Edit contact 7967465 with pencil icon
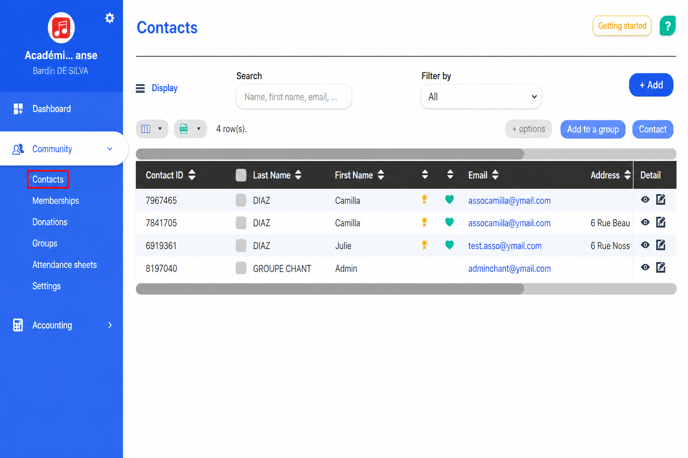Viewport: 688px width, 458px height. pyautogui.click(x=661, y=199)
